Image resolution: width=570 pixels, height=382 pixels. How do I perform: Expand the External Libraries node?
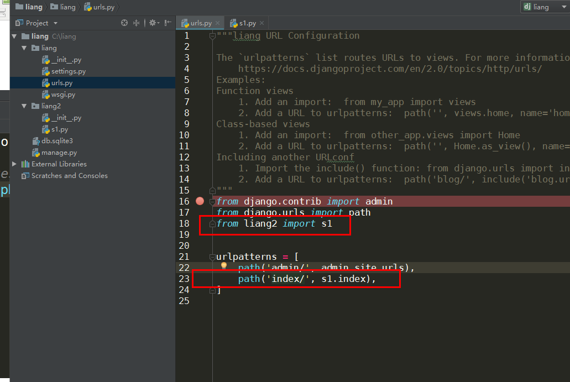14,164
